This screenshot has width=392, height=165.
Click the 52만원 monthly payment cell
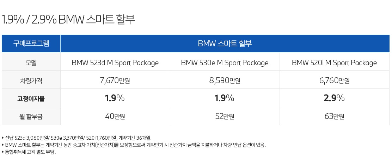[x=225, y=116]
